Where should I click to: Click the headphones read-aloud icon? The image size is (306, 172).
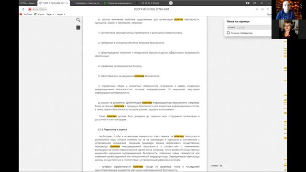pyautogui.click(x=257, y=9)
